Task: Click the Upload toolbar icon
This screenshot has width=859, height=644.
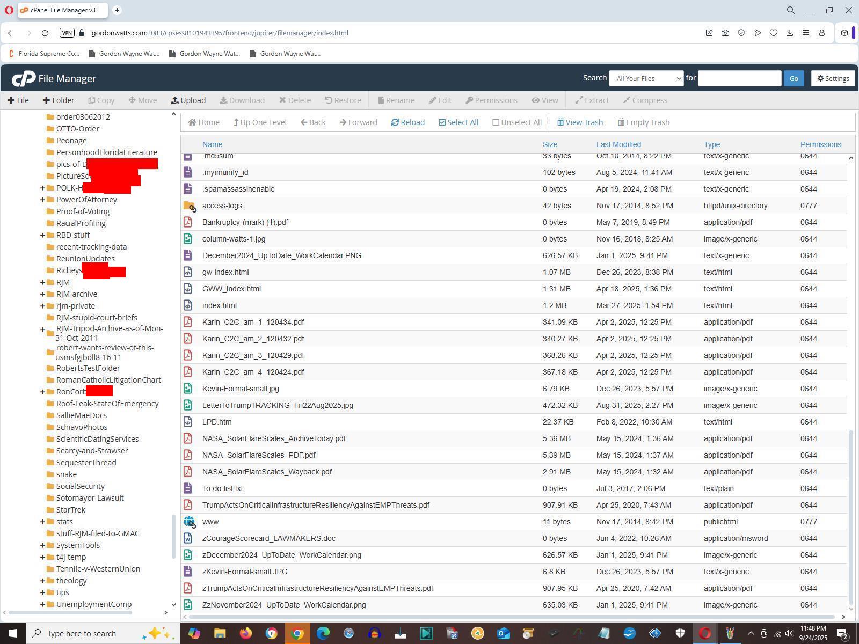Action: [x=188, y=100]
